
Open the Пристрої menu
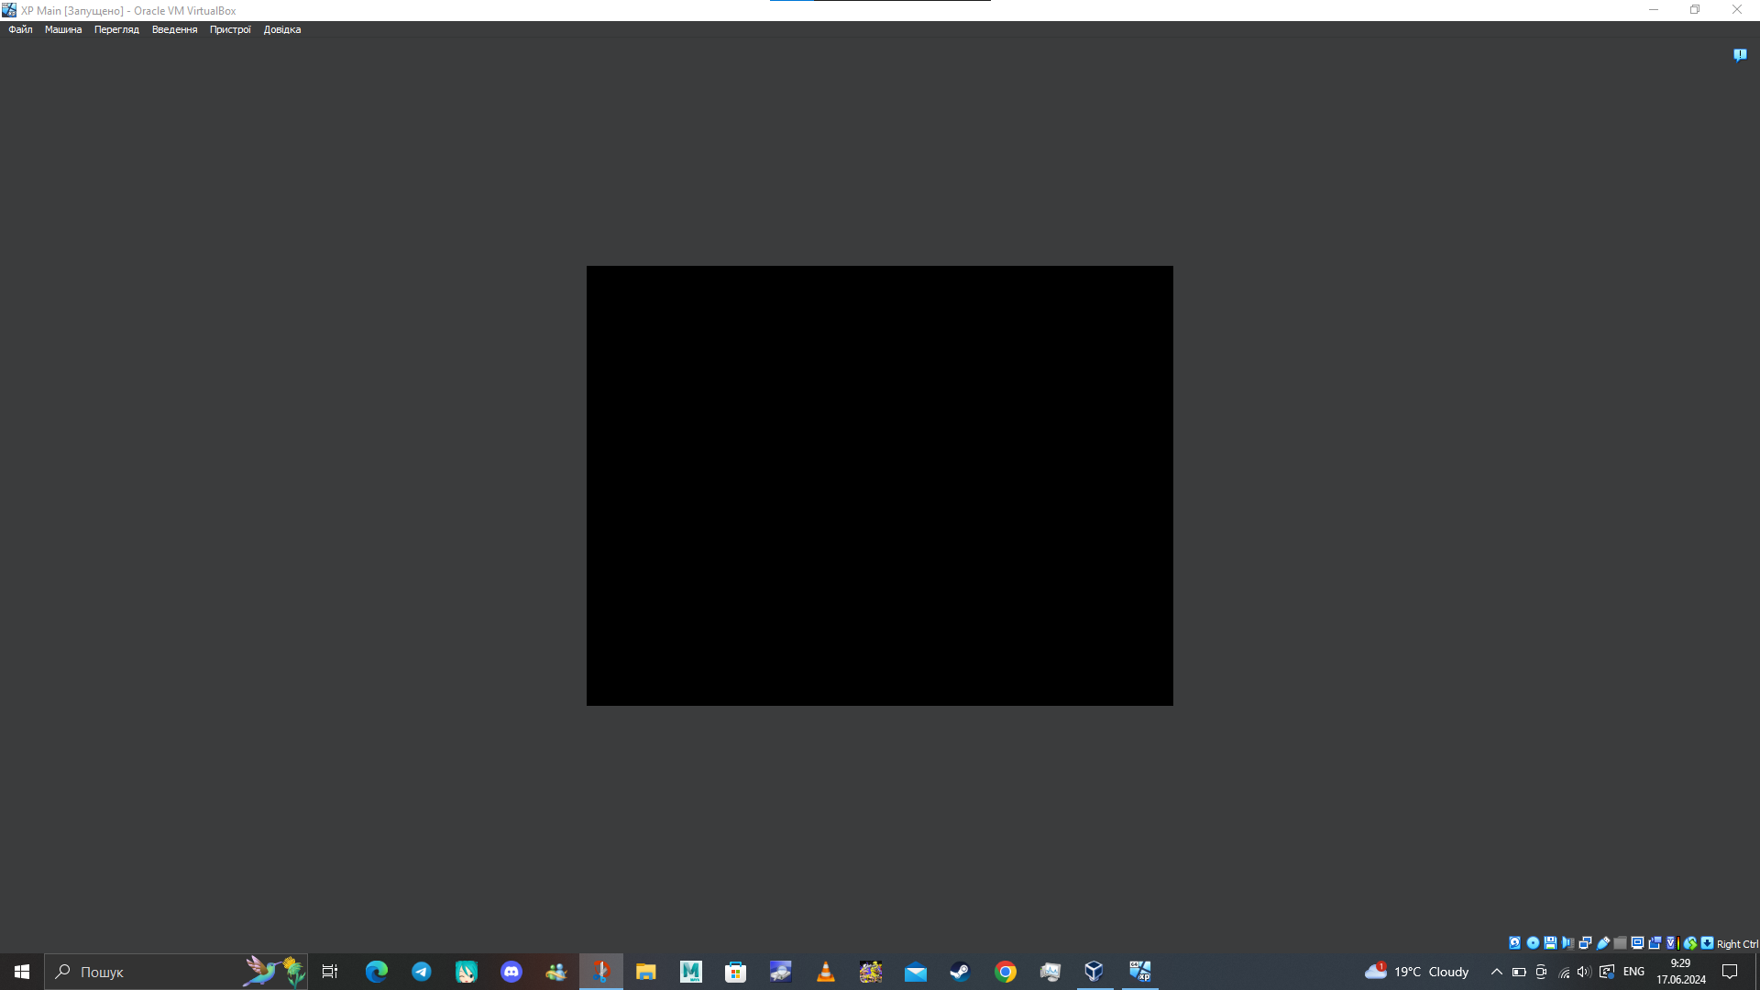[230, 29]
